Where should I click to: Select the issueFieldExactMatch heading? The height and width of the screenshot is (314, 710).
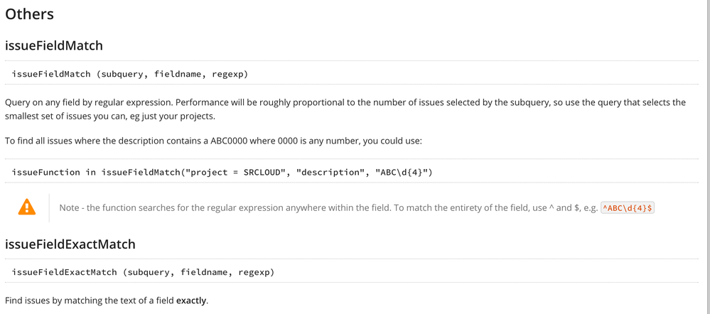(x=70, y=244)
